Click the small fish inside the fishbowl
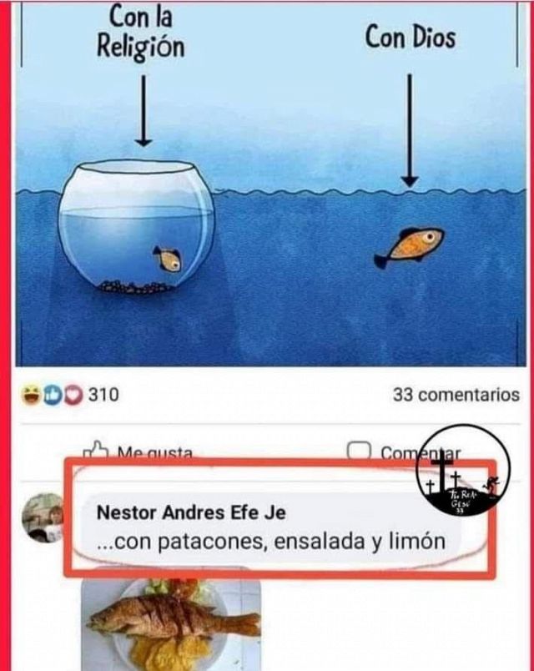This screenshot has height=671, width=534. click(168, 259)
